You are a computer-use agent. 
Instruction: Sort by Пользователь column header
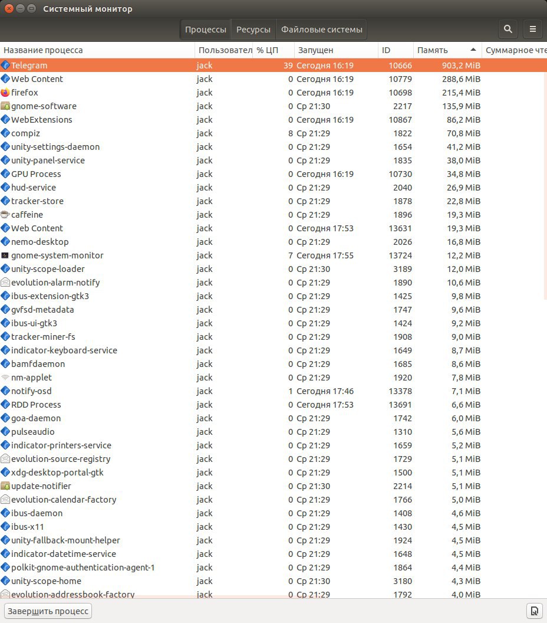(x=224, y=50)
